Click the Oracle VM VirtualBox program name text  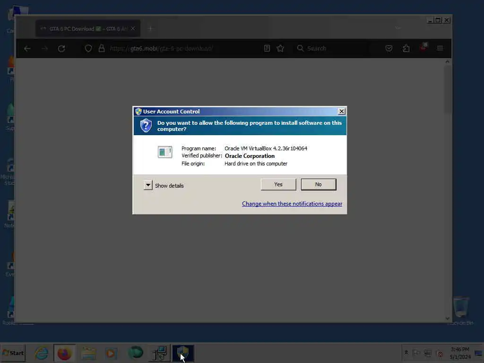[266, 148]
